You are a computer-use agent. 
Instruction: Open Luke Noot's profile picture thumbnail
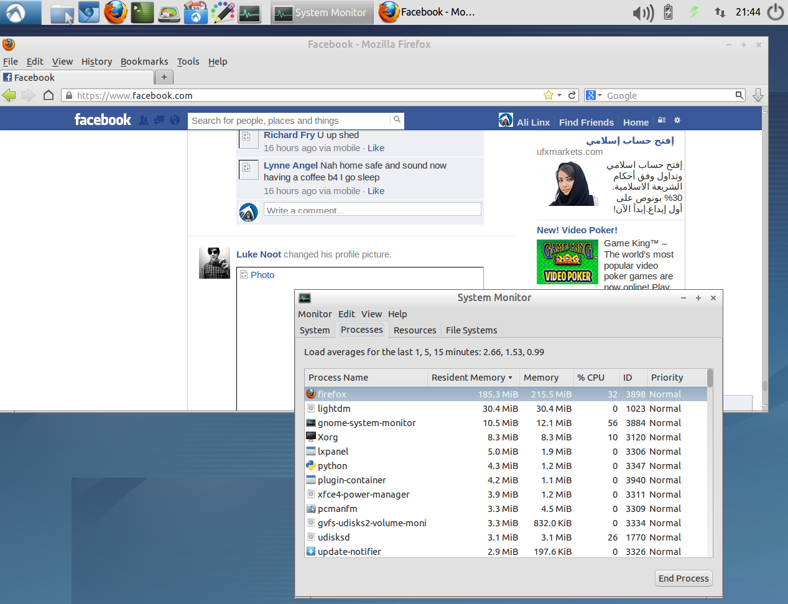pyautogui.click(x=215, y=263)
